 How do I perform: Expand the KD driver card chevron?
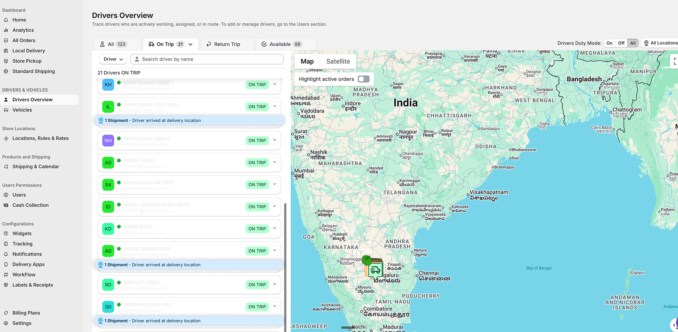click(274, 228)
